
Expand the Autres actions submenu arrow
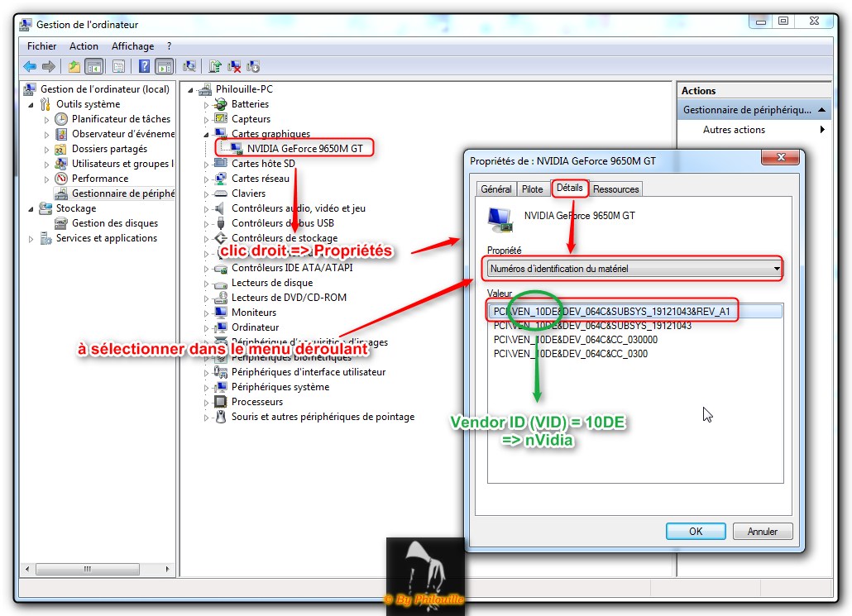click(x=822, y=129)
